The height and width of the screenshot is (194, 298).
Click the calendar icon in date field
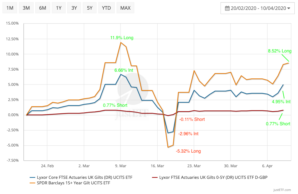(227, 8)
